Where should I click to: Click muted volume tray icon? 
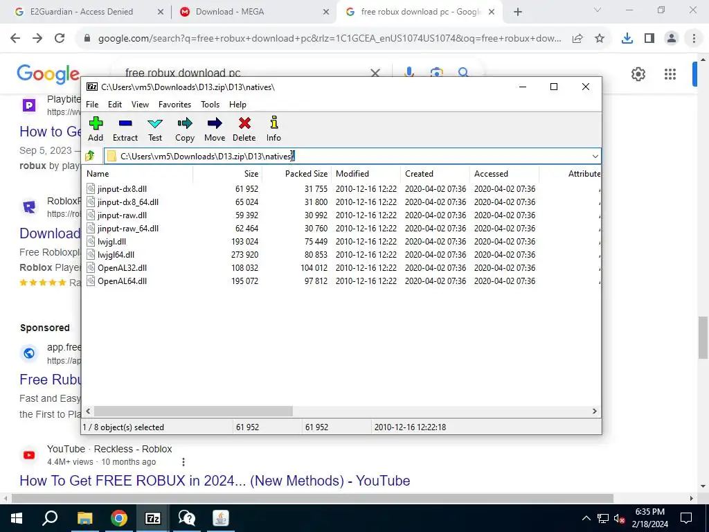click(x=620, y=518)
